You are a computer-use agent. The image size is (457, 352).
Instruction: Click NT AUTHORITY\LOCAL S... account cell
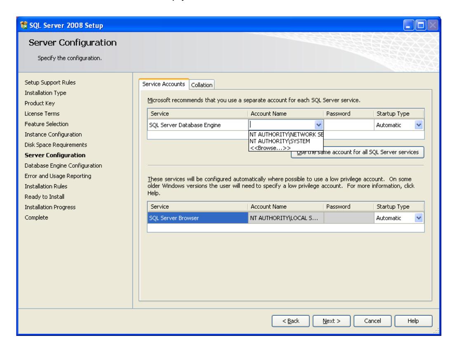point(285,218)
